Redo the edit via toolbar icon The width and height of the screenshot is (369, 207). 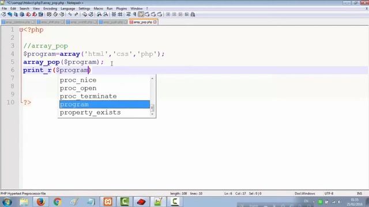tap(76, 14)
